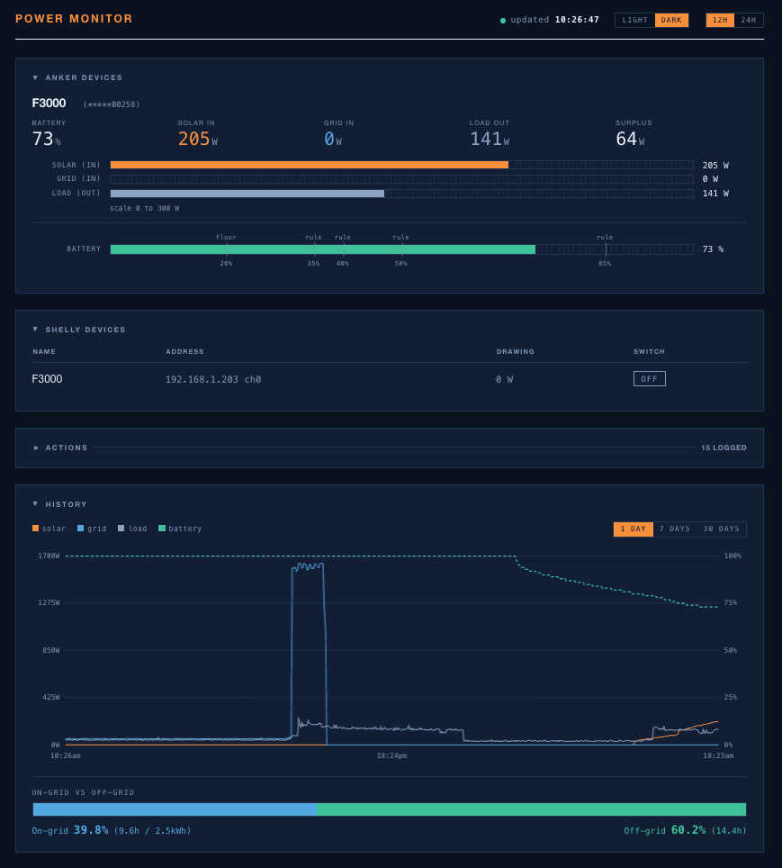782x868 pixels.
Task: Click the 40% rule marker
Action: point(343,249)
